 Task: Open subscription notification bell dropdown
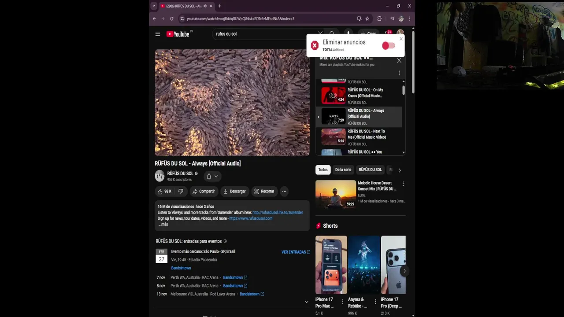pos(212,176)
